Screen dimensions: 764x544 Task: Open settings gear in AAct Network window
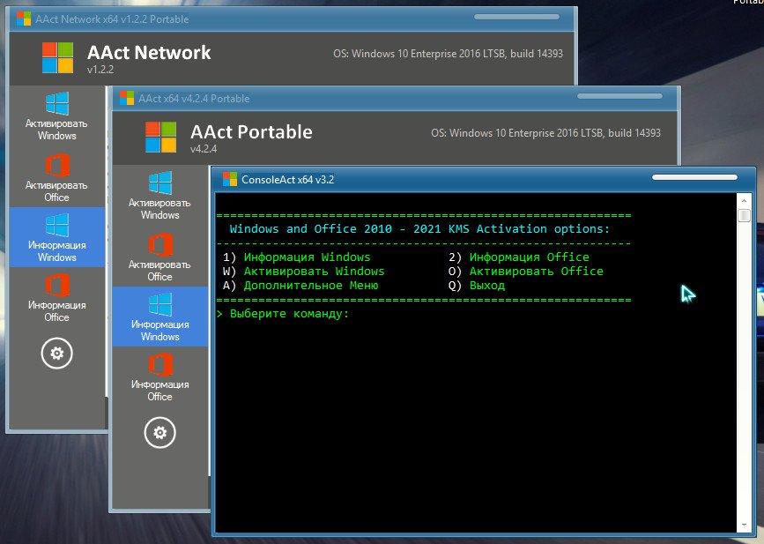tap(57, 354)
